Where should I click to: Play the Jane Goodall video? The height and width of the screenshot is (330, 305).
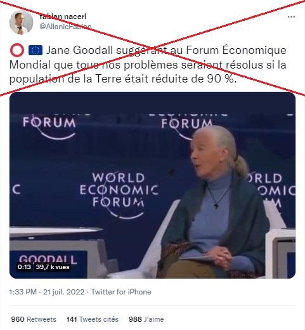[152, 185]
